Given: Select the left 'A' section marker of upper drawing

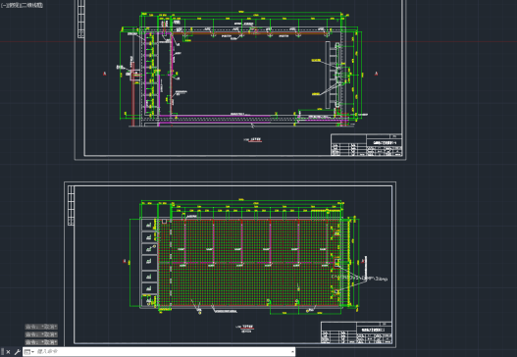Looking at the screenshot, I should click(x=105, y=74).
